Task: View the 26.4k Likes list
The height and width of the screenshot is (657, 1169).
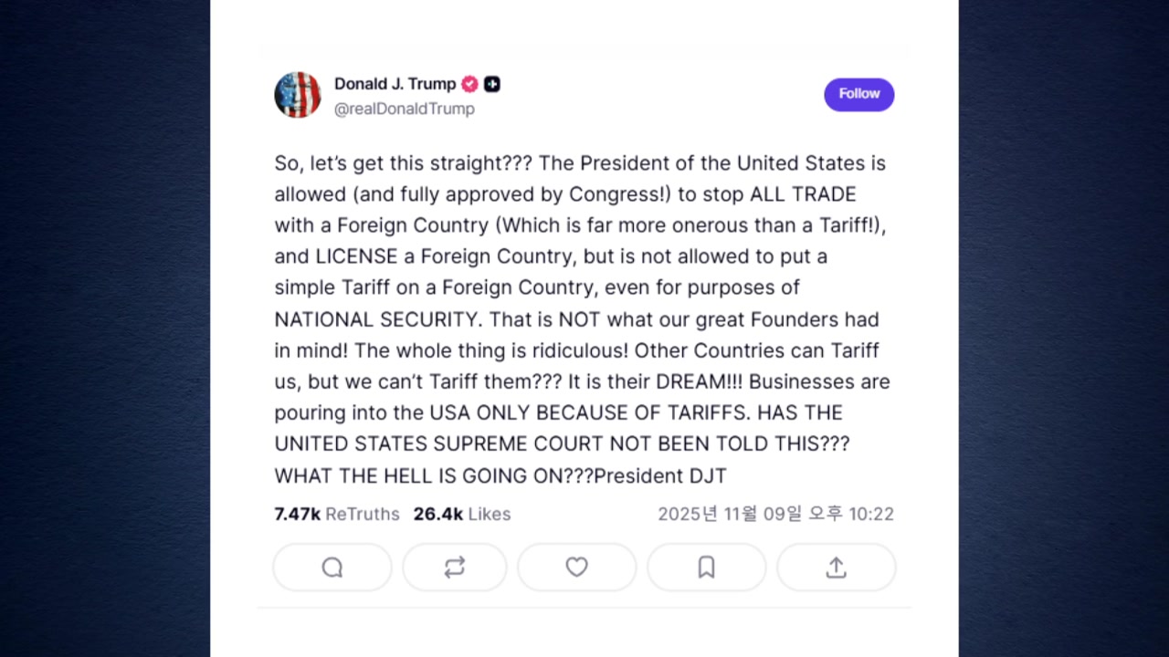Action: pos(462,514)
